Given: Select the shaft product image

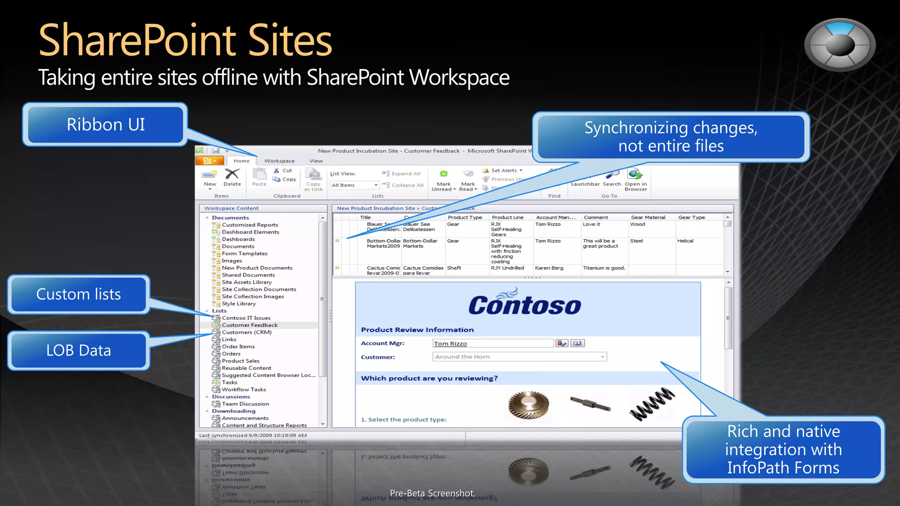Looking at the screenshot, I should click(590, 404).
